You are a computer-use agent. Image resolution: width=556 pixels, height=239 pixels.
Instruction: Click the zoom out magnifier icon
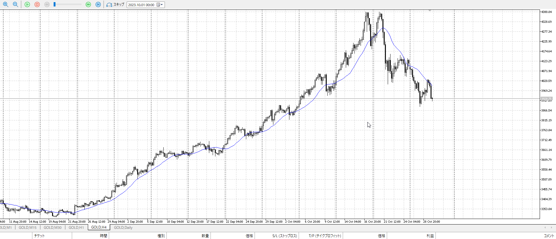pos(15,5)
